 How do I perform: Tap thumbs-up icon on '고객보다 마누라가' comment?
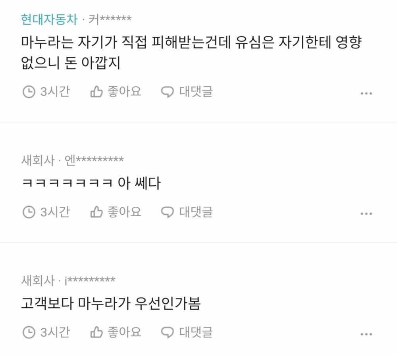[96, 332]
